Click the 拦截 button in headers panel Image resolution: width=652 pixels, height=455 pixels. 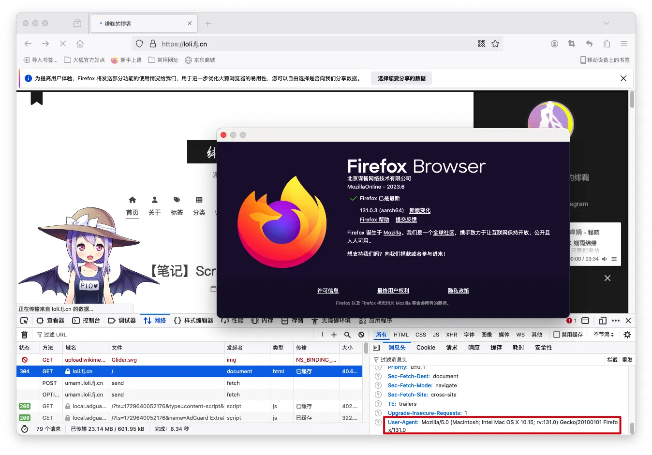[612, 360]
